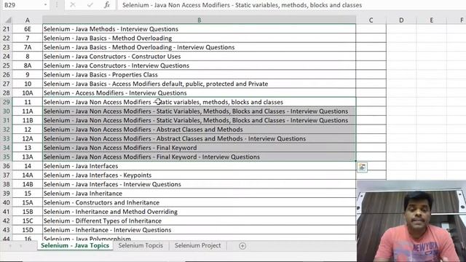Screen dimensions: 466x262
Task: Click cell 'Java Constructors - Constructor Uses'
Action: coord(199,57)
